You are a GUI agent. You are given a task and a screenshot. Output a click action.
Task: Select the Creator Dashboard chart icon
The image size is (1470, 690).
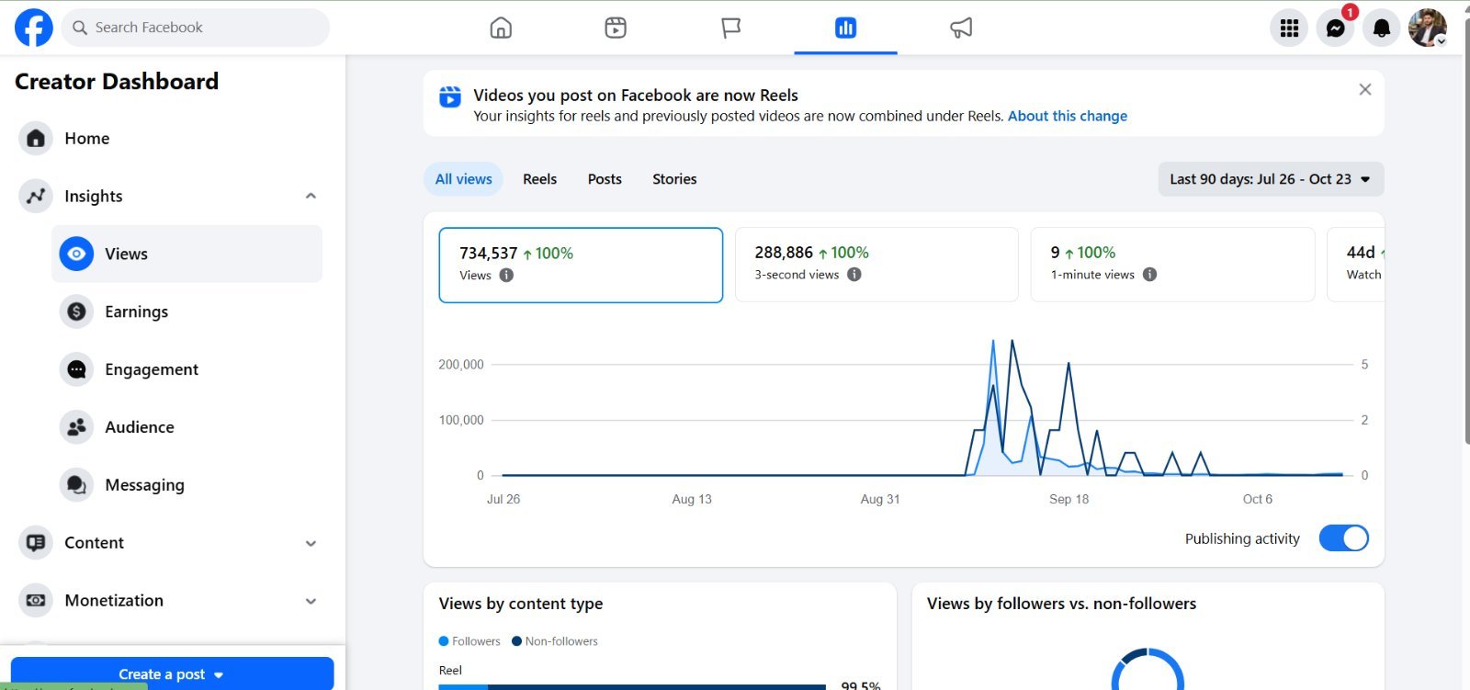click(846, 28)
